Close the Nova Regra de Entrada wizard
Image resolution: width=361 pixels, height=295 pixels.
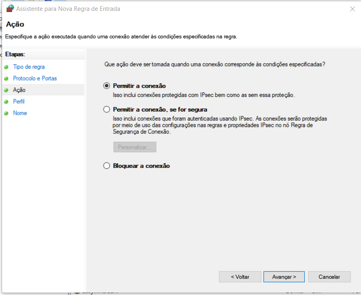coord(352,8)
